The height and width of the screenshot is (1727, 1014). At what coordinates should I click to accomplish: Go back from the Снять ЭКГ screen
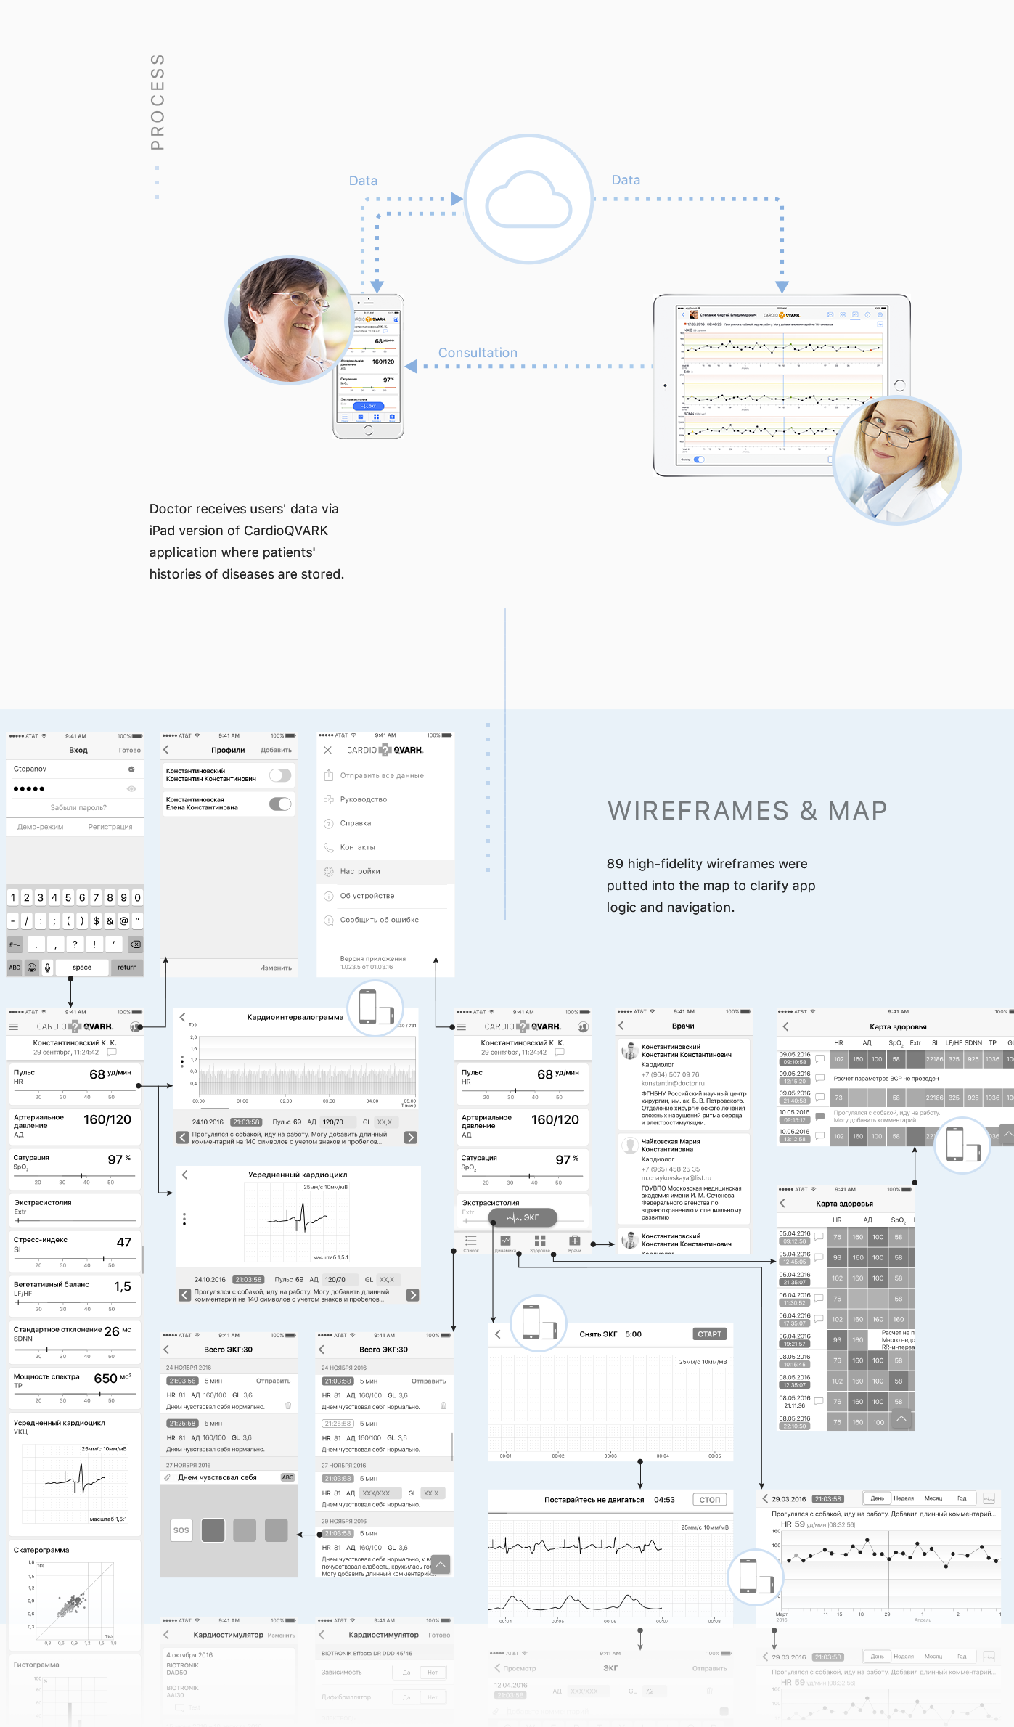tap(498, 1334)
